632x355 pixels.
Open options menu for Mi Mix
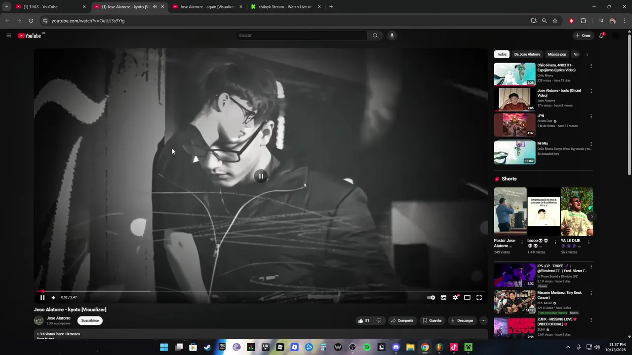tap(591, 144)
